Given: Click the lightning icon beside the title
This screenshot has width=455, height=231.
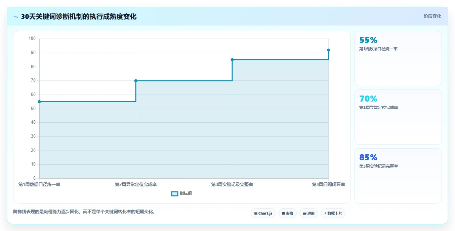Looking at the screenshot, I should point(16,17).
